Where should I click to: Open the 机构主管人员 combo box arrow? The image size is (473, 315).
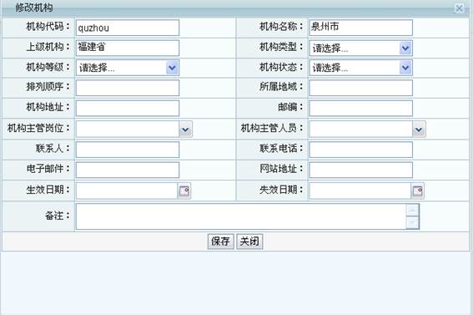[x=419, y=130]
